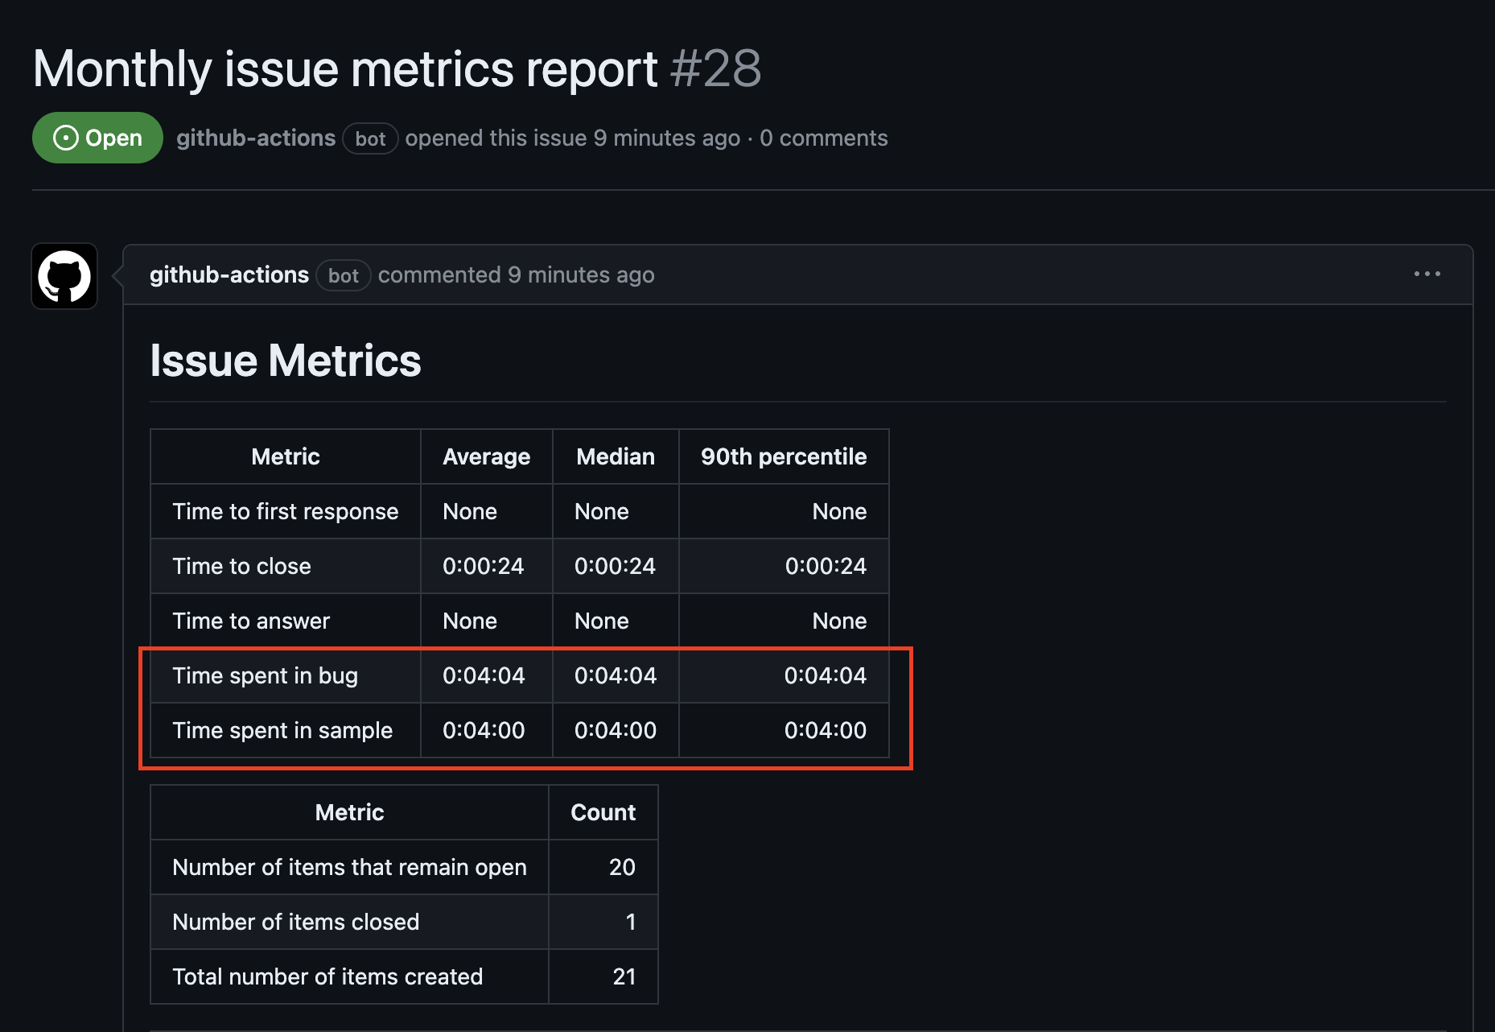
Task: Click the Total number of items created row
Action: click(x=327, y=976)
